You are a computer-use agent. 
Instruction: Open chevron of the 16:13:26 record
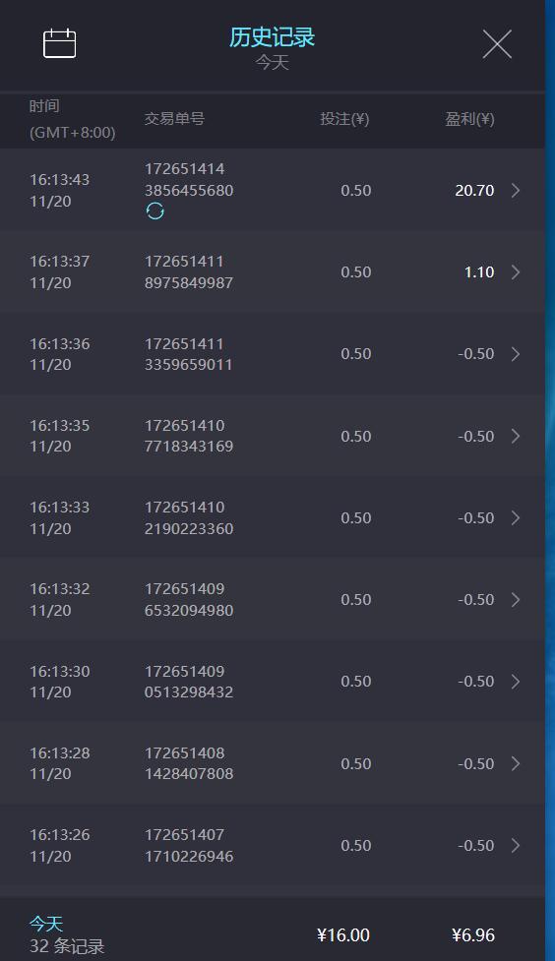(515, 845)
